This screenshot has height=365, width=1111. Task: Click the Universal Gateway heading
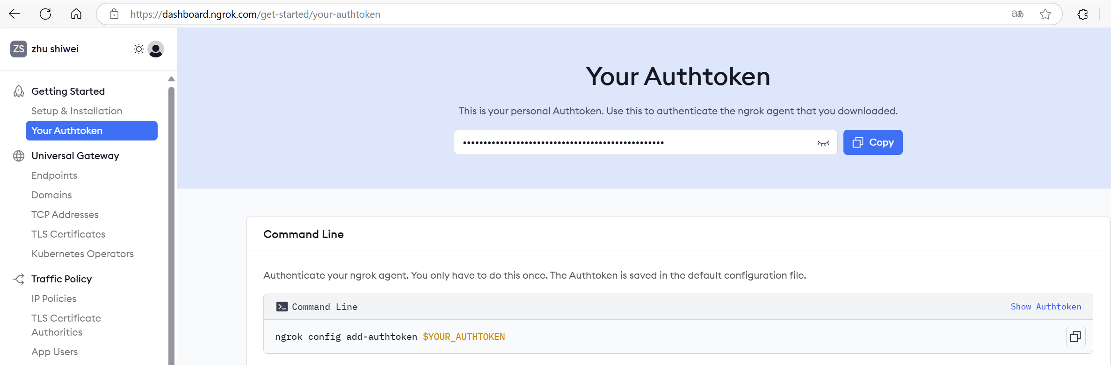coord(75,156)
